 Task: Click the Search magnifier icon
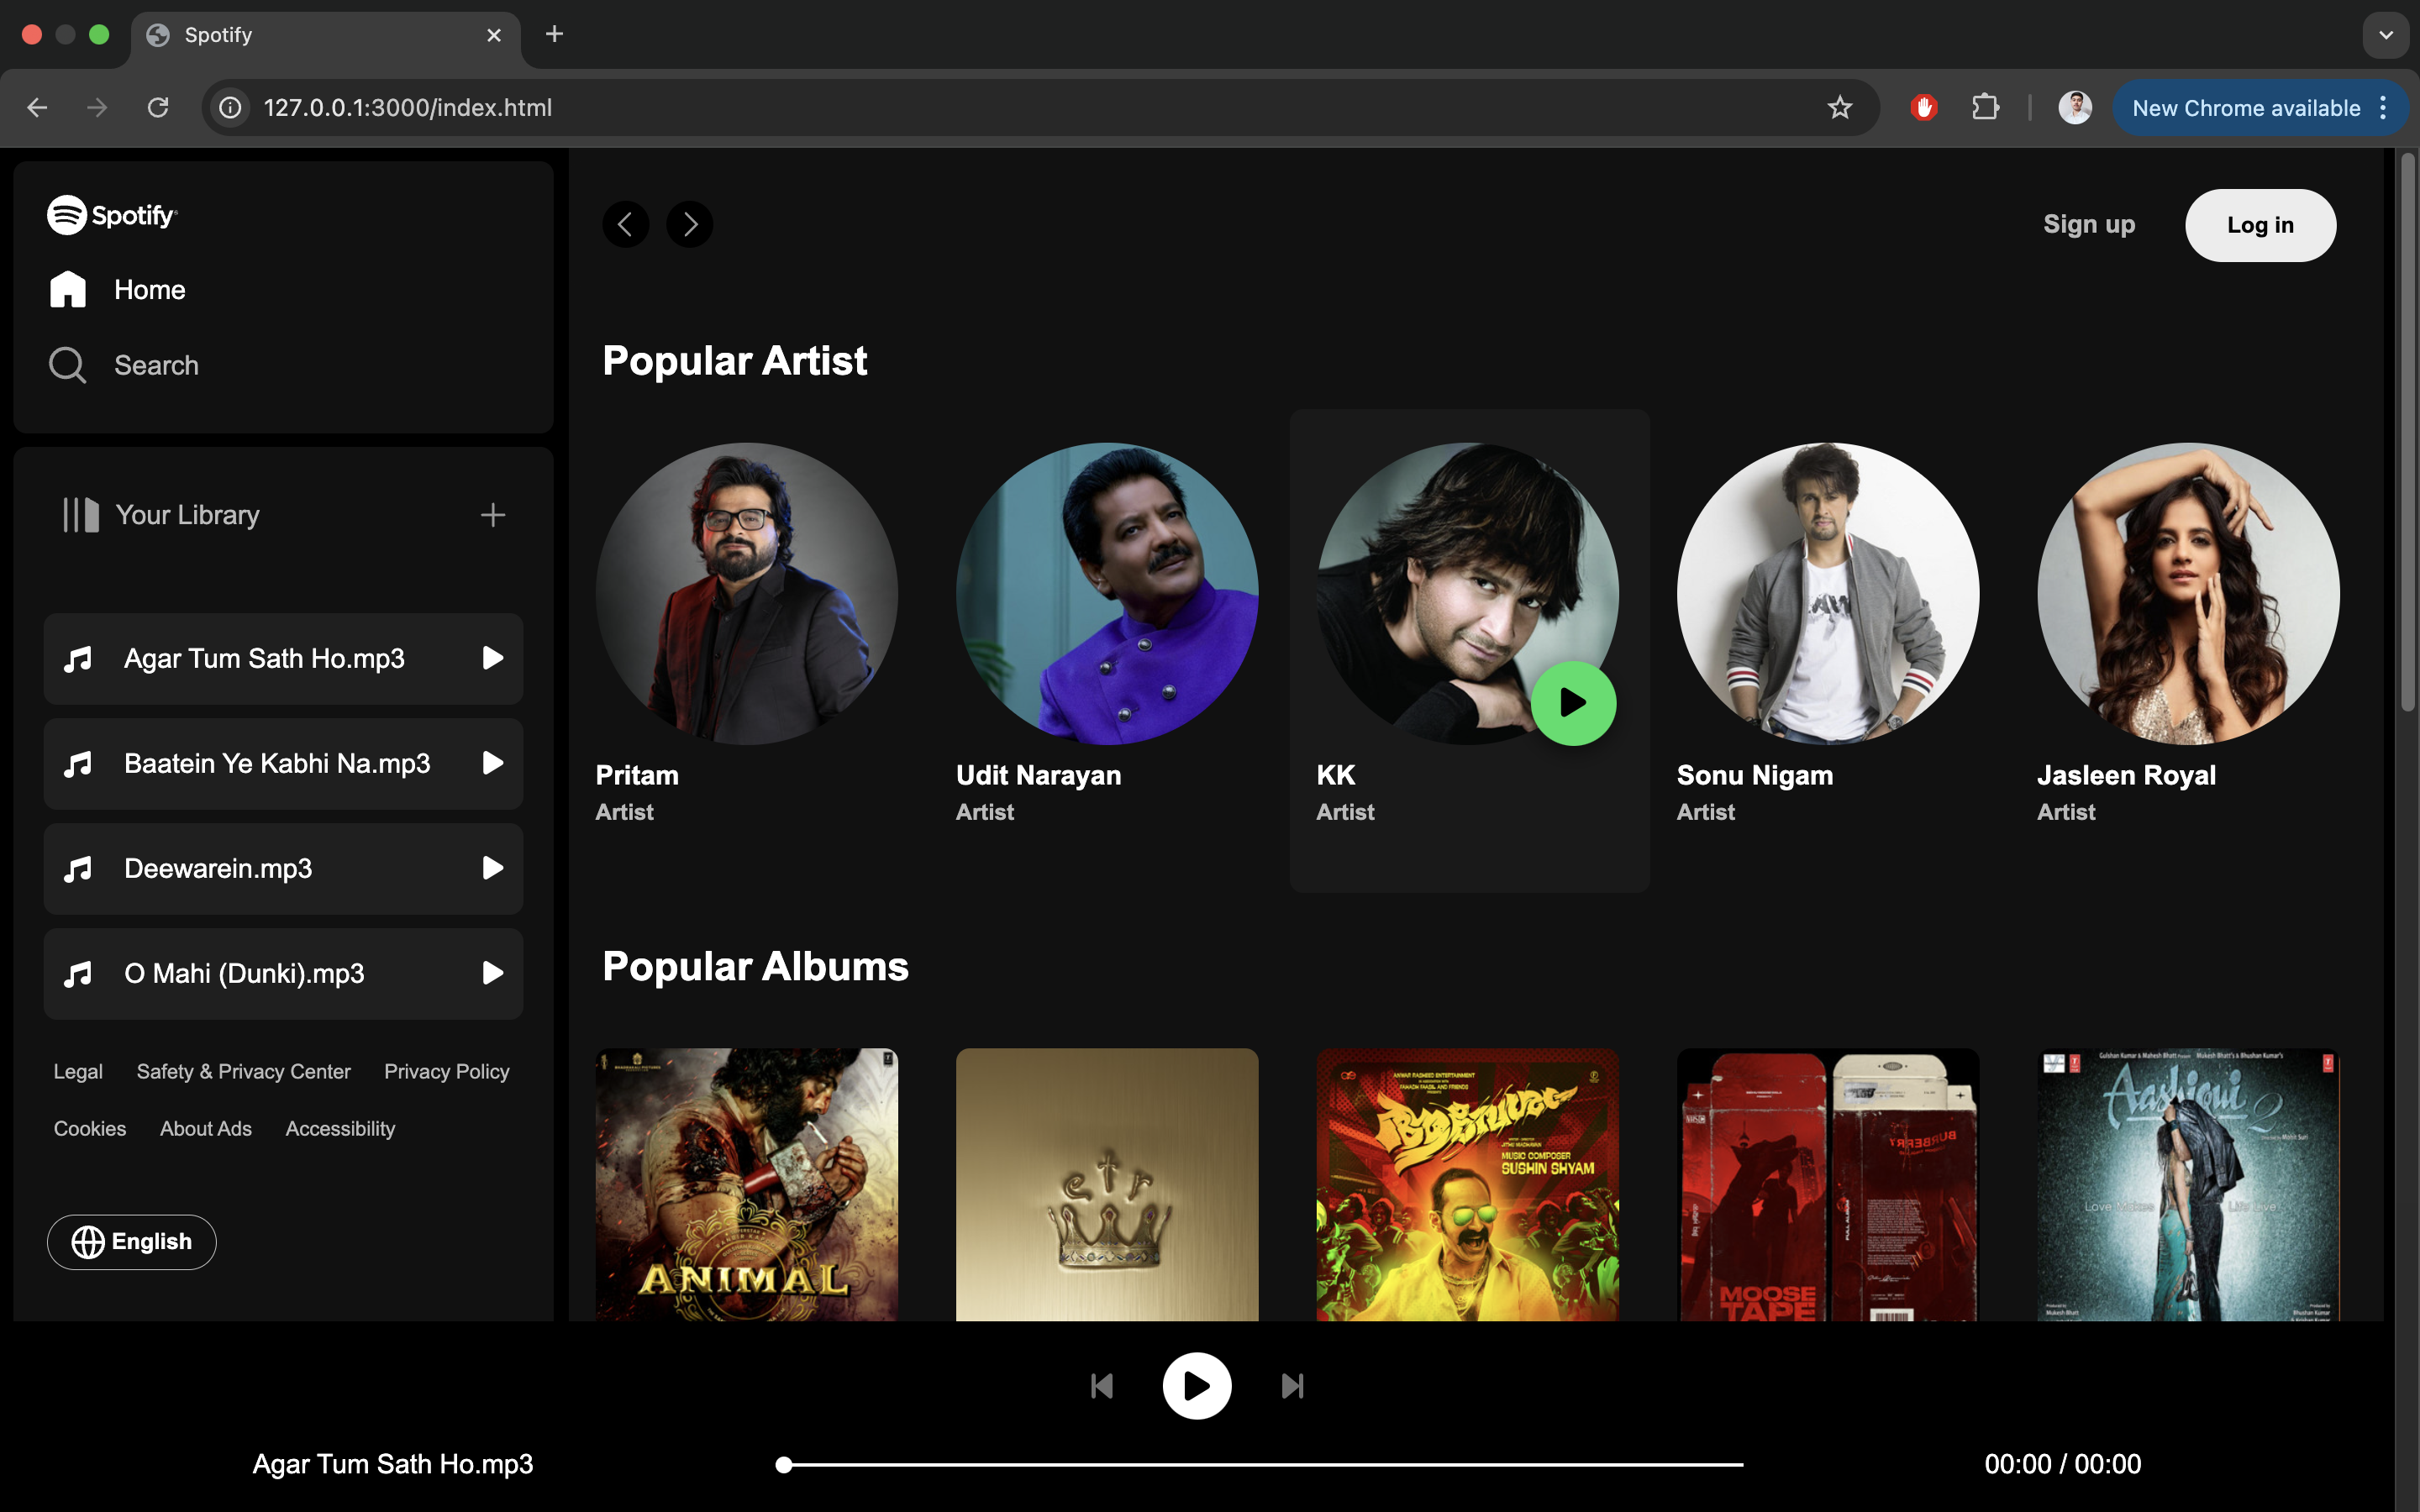68,365
